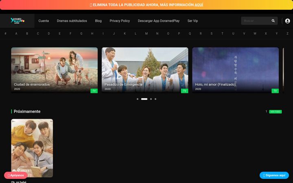Filter dramas by letter L

(136, 34)
